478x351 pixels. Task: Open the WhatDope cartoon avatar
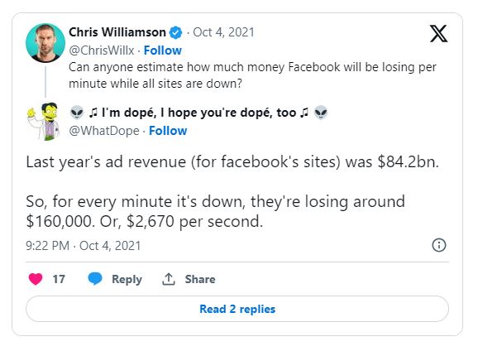click(x=44, y=122)
